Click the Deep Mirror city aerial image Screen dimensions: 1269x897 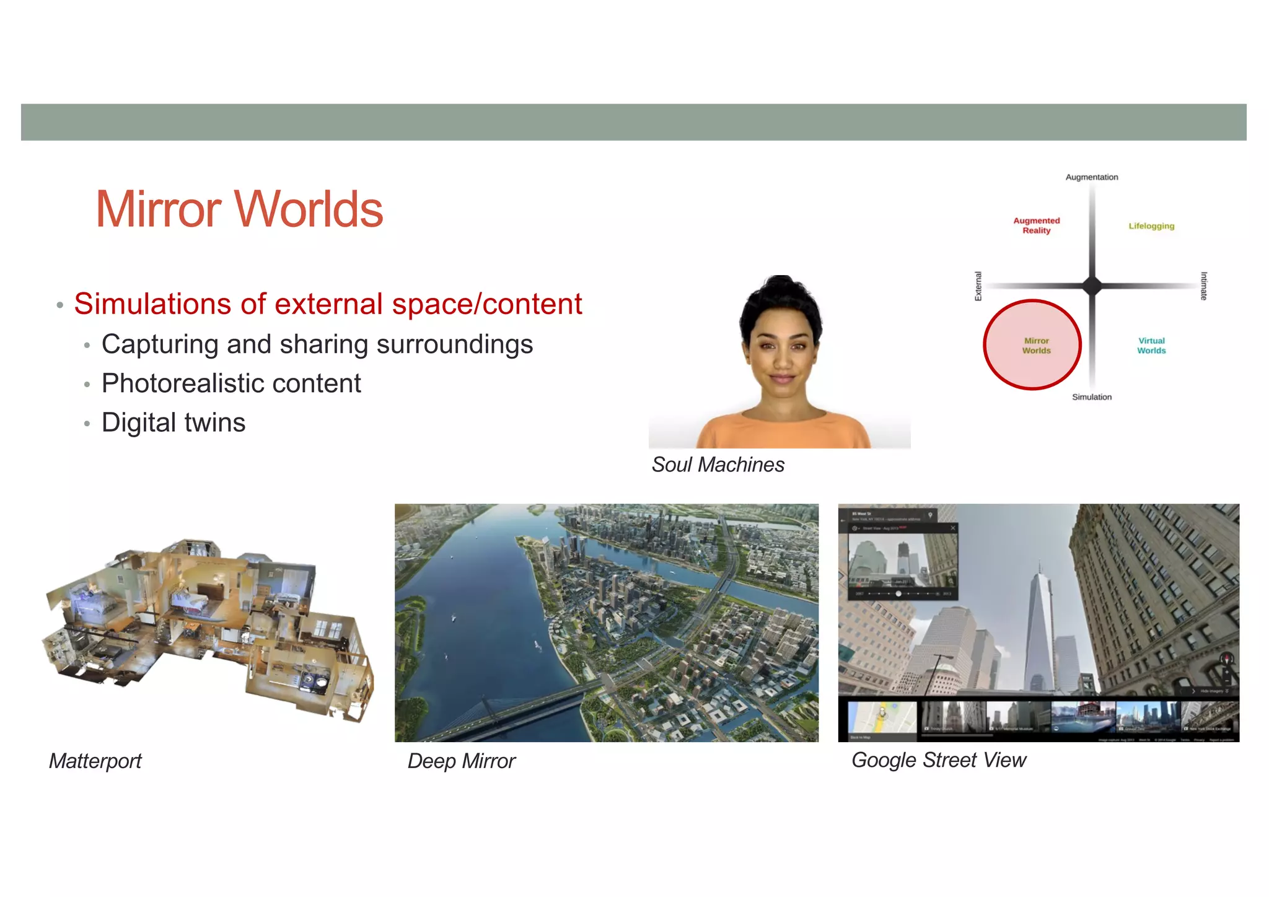click(x=607, y=623)
